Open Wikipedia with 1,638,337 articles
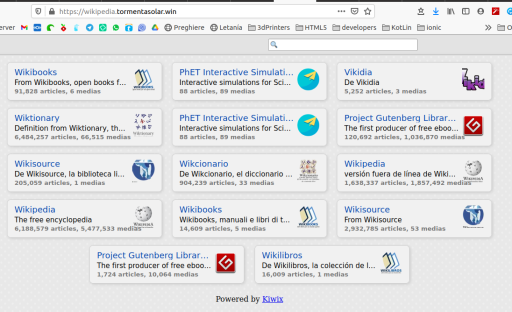The height and width of the screenshot is (312, 512). (x=414, y=172)
